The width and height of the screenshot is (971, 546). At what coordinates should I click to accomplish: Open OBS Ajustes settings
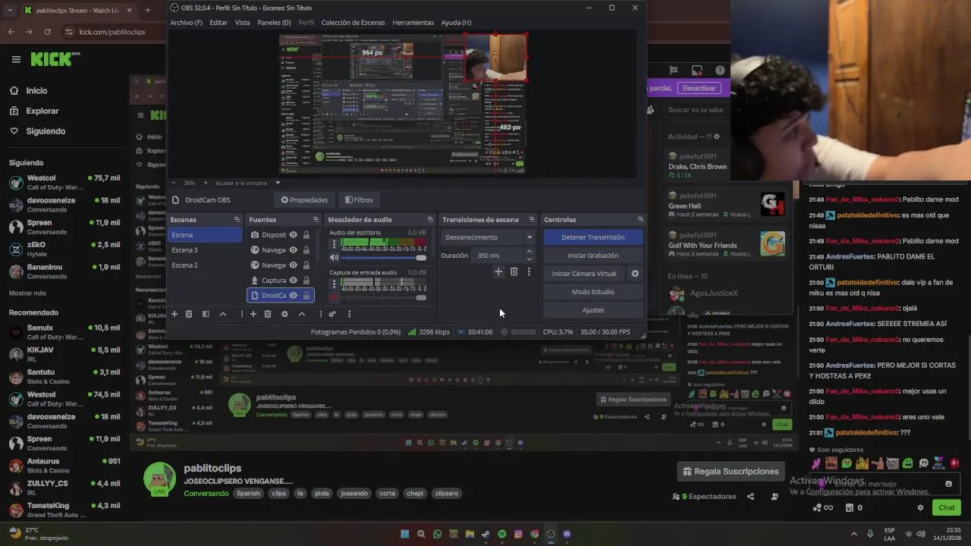pos(593,310)
